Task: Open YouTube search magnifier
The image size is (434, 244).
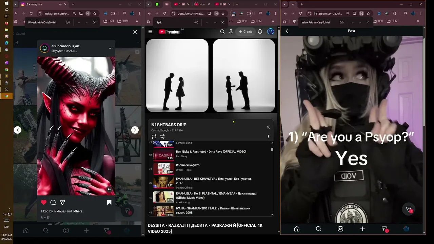Action: 222,32
